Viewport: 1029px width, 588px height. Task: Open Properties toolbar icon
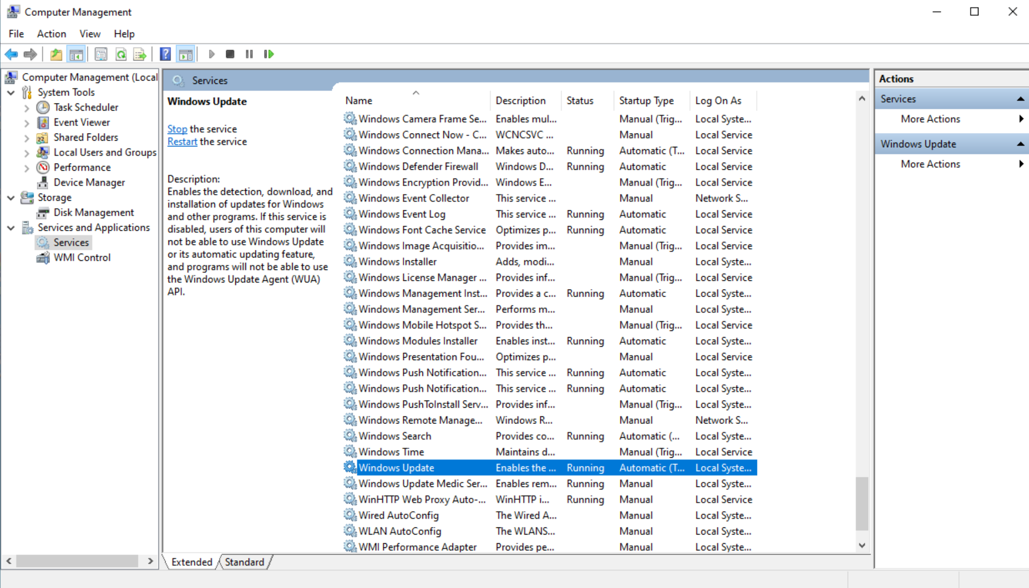[x=101, y=54]
